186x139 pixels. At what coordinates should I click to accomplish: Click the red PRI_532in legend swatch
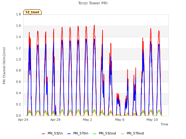pyautogui.click(x=43, y=134)
